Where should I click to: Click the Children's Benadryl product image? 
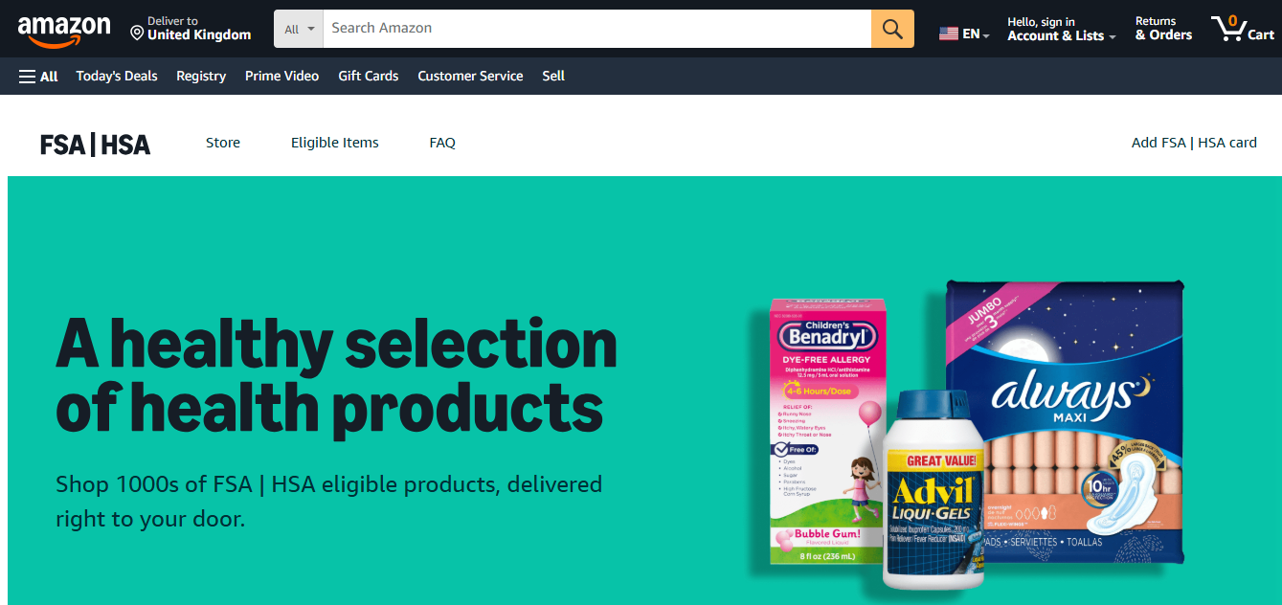click(x=829, y=431)
